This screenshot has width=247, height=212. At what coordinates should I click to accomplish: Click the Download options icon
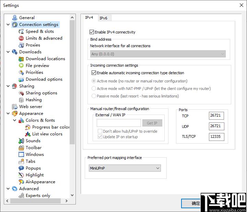click(x=21, y=79)
